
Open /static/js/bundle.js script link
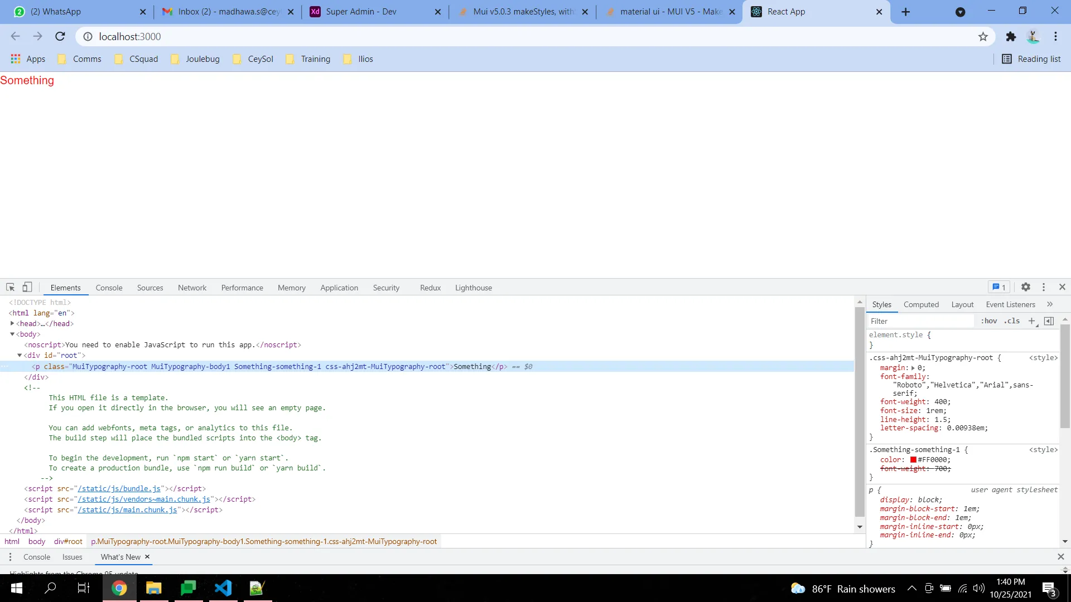click(x=119, y=489)
